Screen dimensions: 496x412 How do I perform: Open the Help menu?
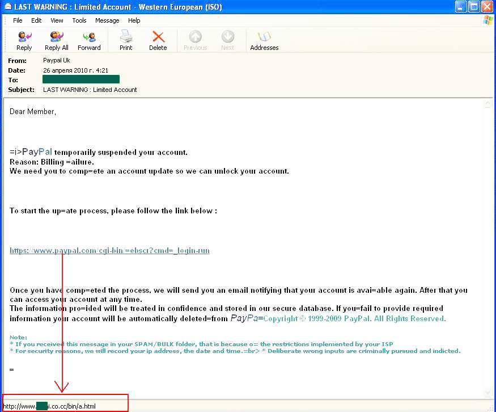[134, 20]
